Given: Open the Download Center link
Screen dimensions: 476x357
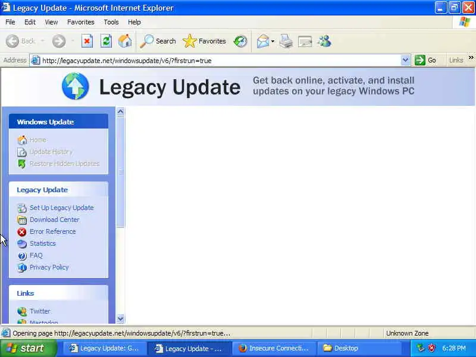Looking at the screenshot, I should click(54, 220).
